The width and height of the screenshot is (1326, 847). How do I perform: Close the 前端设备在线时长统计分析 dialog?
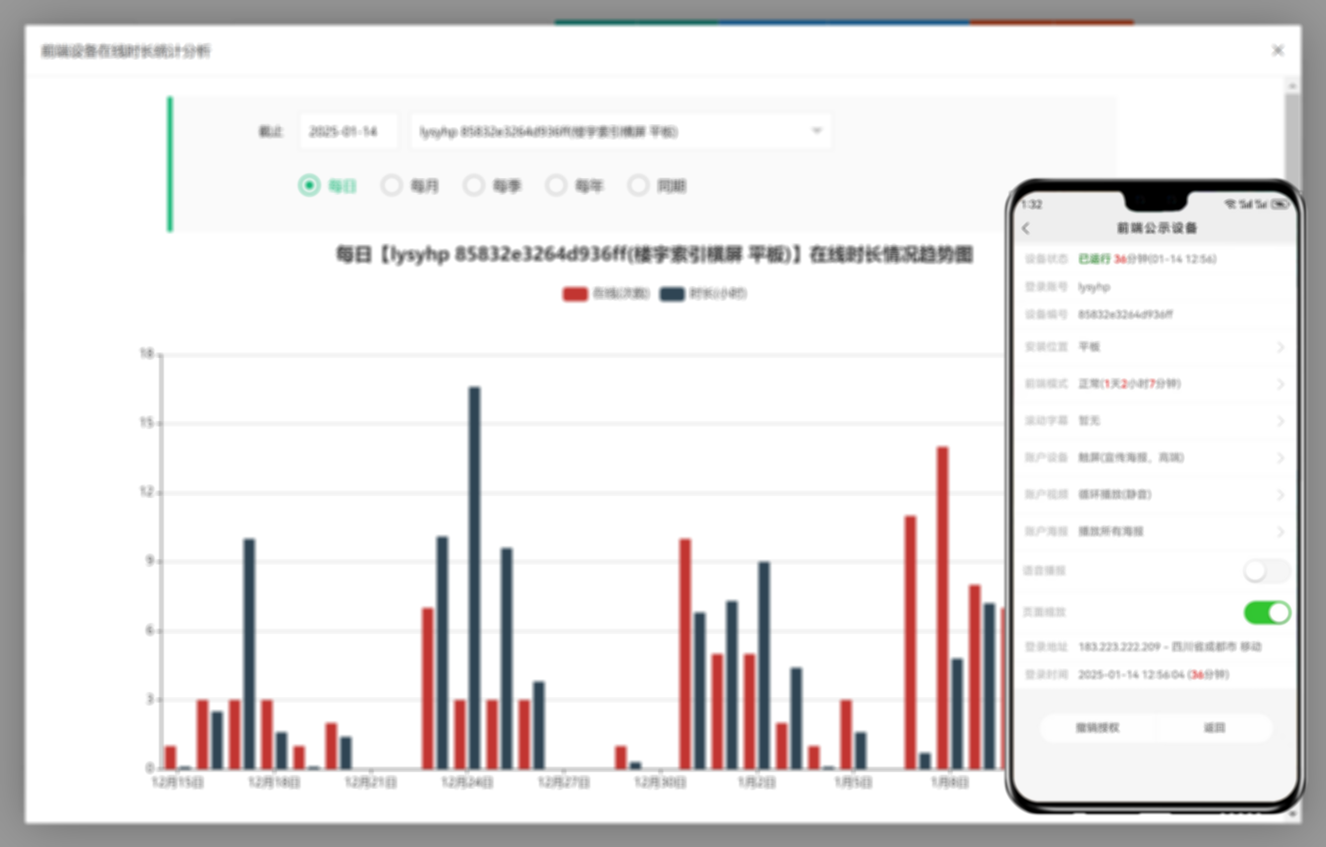[x=1278, y=51]
